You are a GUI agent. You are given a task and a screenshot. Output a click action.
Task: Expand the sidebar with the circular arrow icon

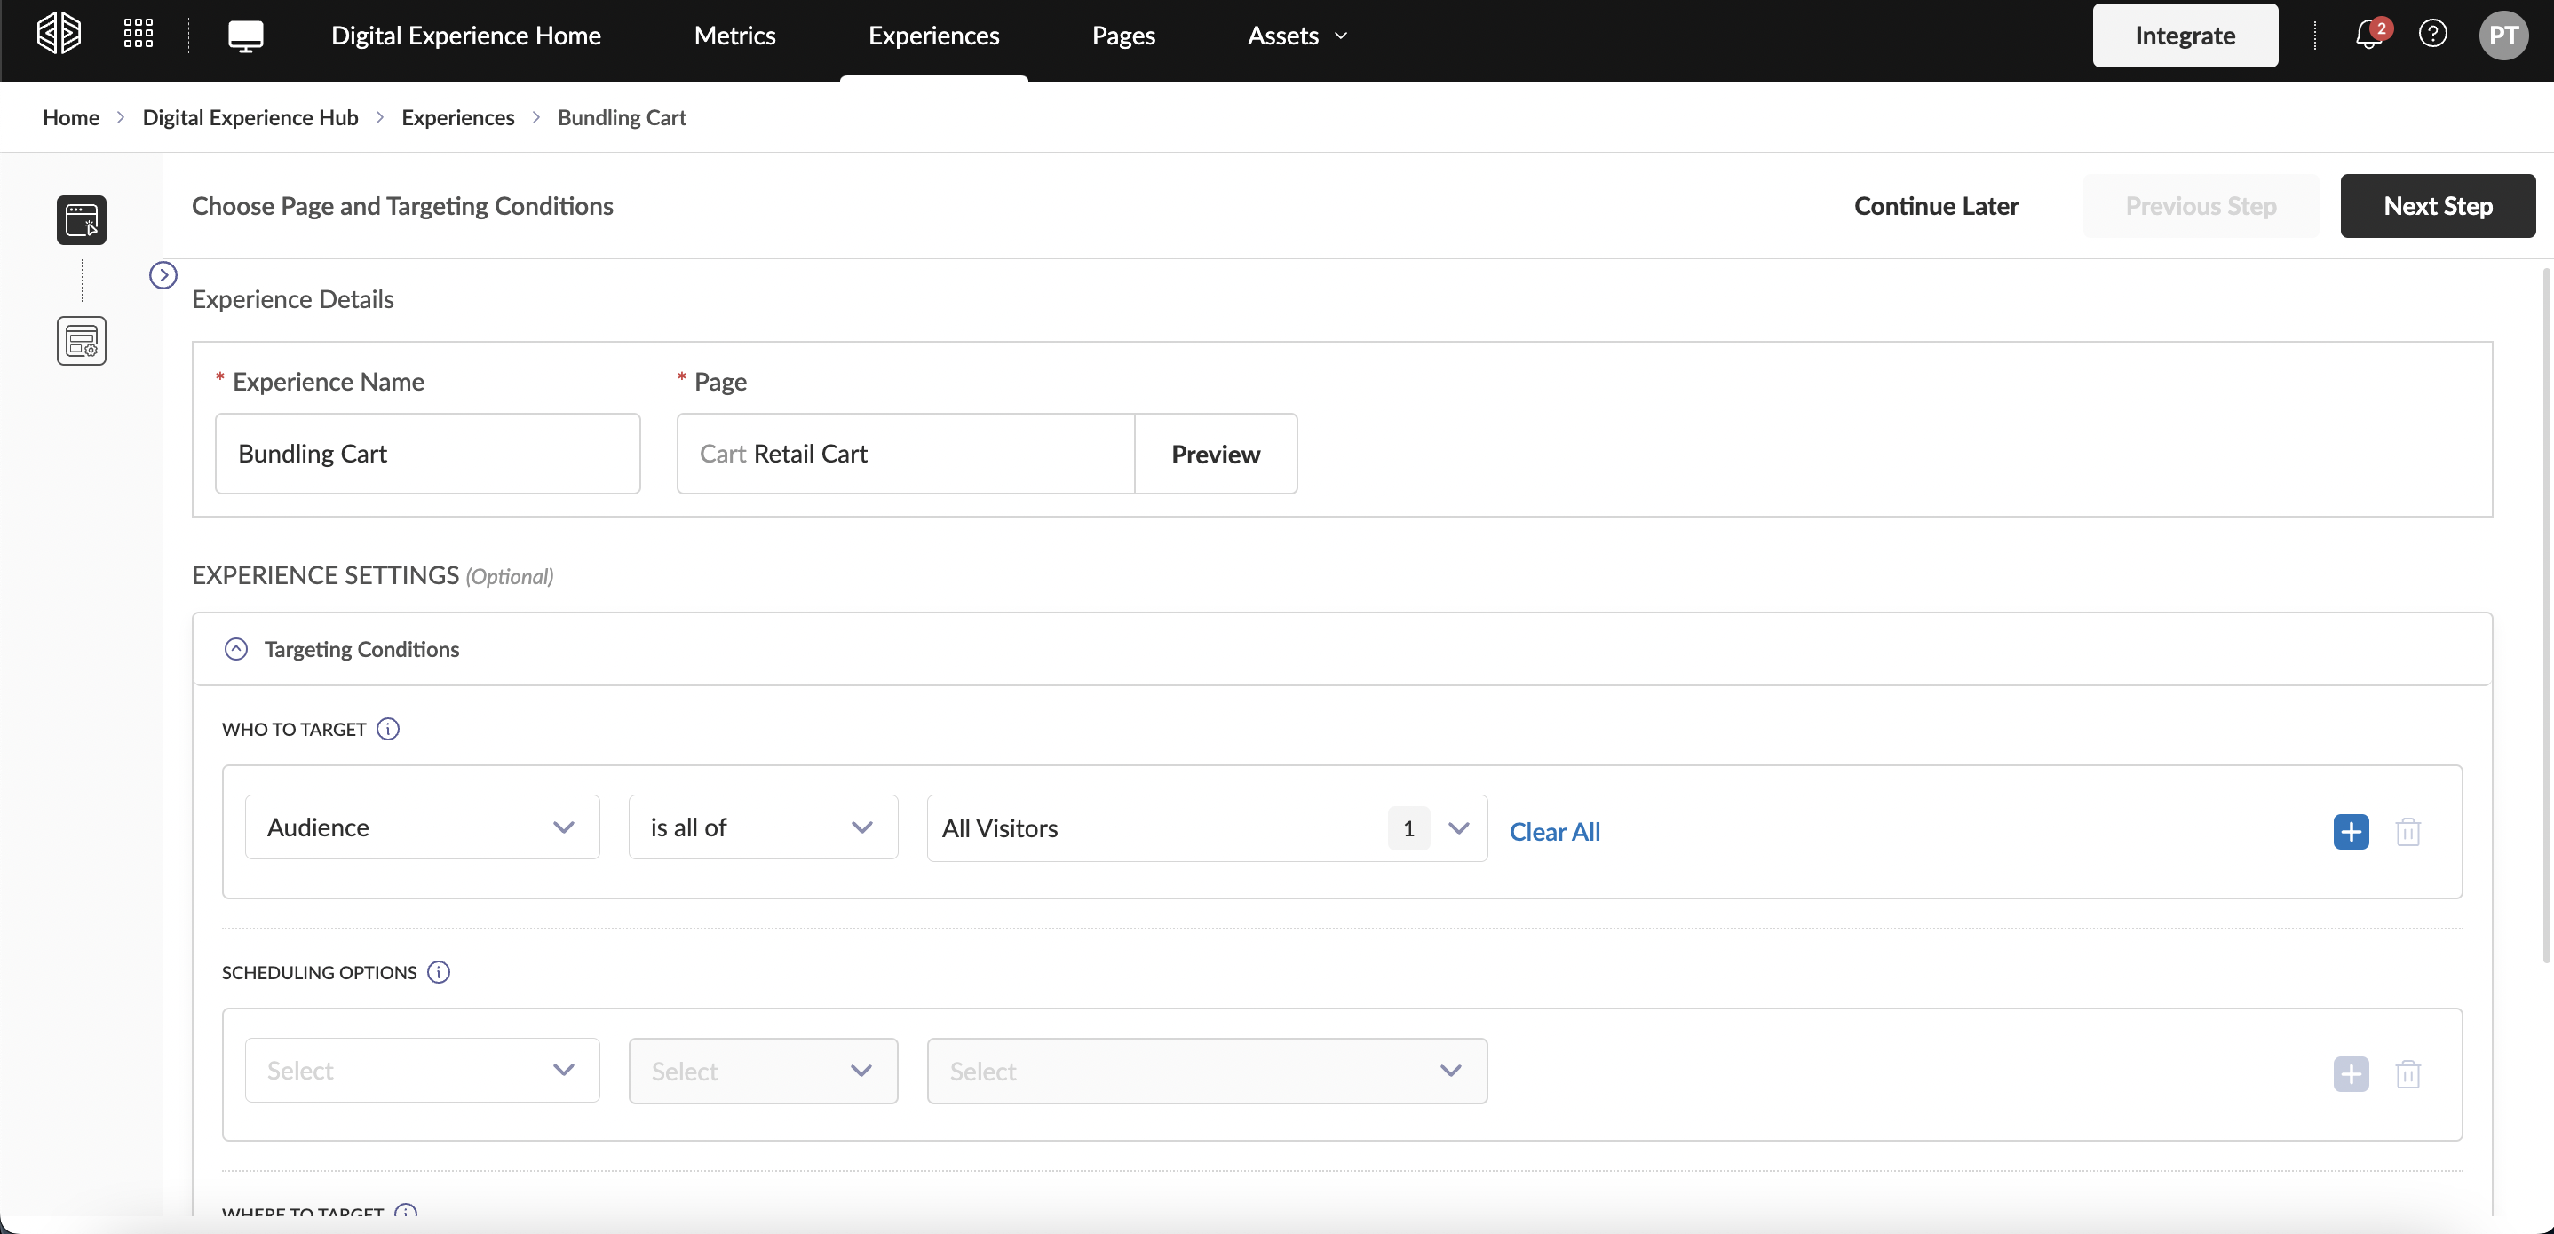[163, 274]
